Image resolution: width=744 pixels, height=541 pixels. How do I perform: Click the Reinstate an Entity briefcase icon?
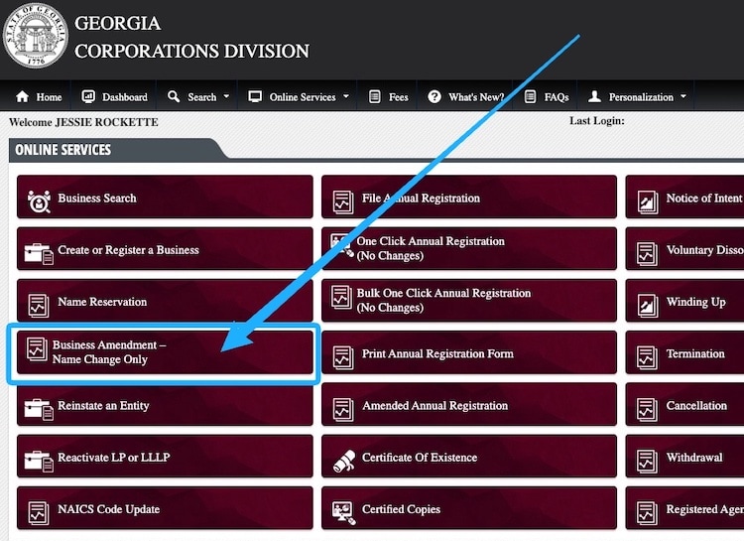pyautogui.click(x=39, y=407)
